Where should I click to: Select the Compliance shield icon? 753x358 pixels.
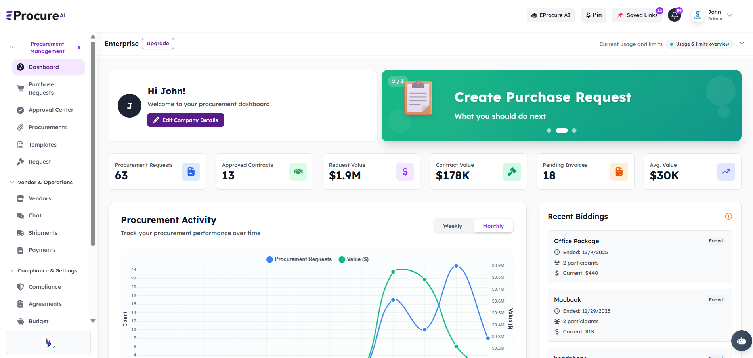(x=20, y=287)
